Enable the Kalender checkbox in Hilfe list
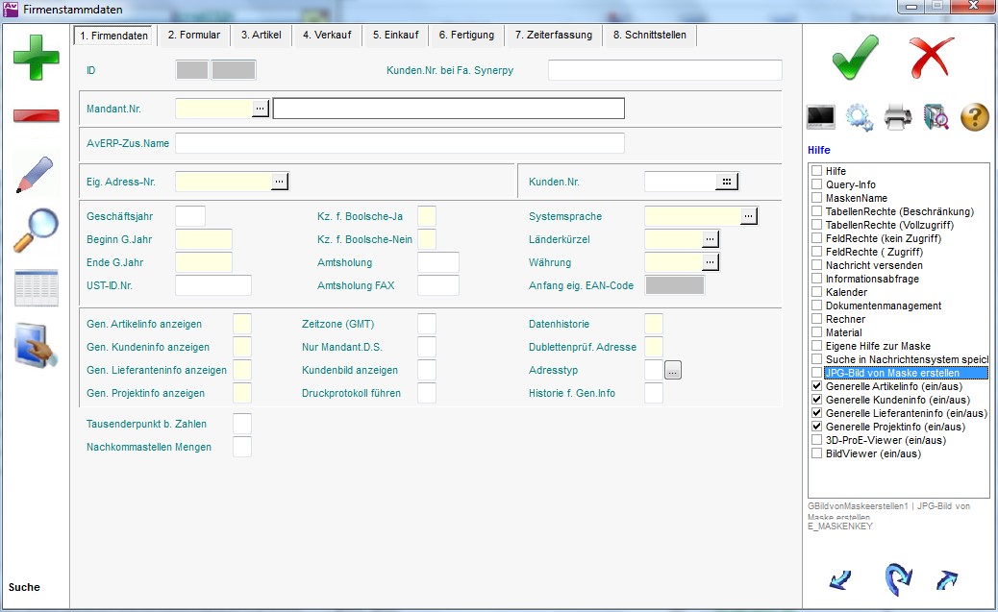This screenshot has width=998, height=612. (x=816, y=292)
